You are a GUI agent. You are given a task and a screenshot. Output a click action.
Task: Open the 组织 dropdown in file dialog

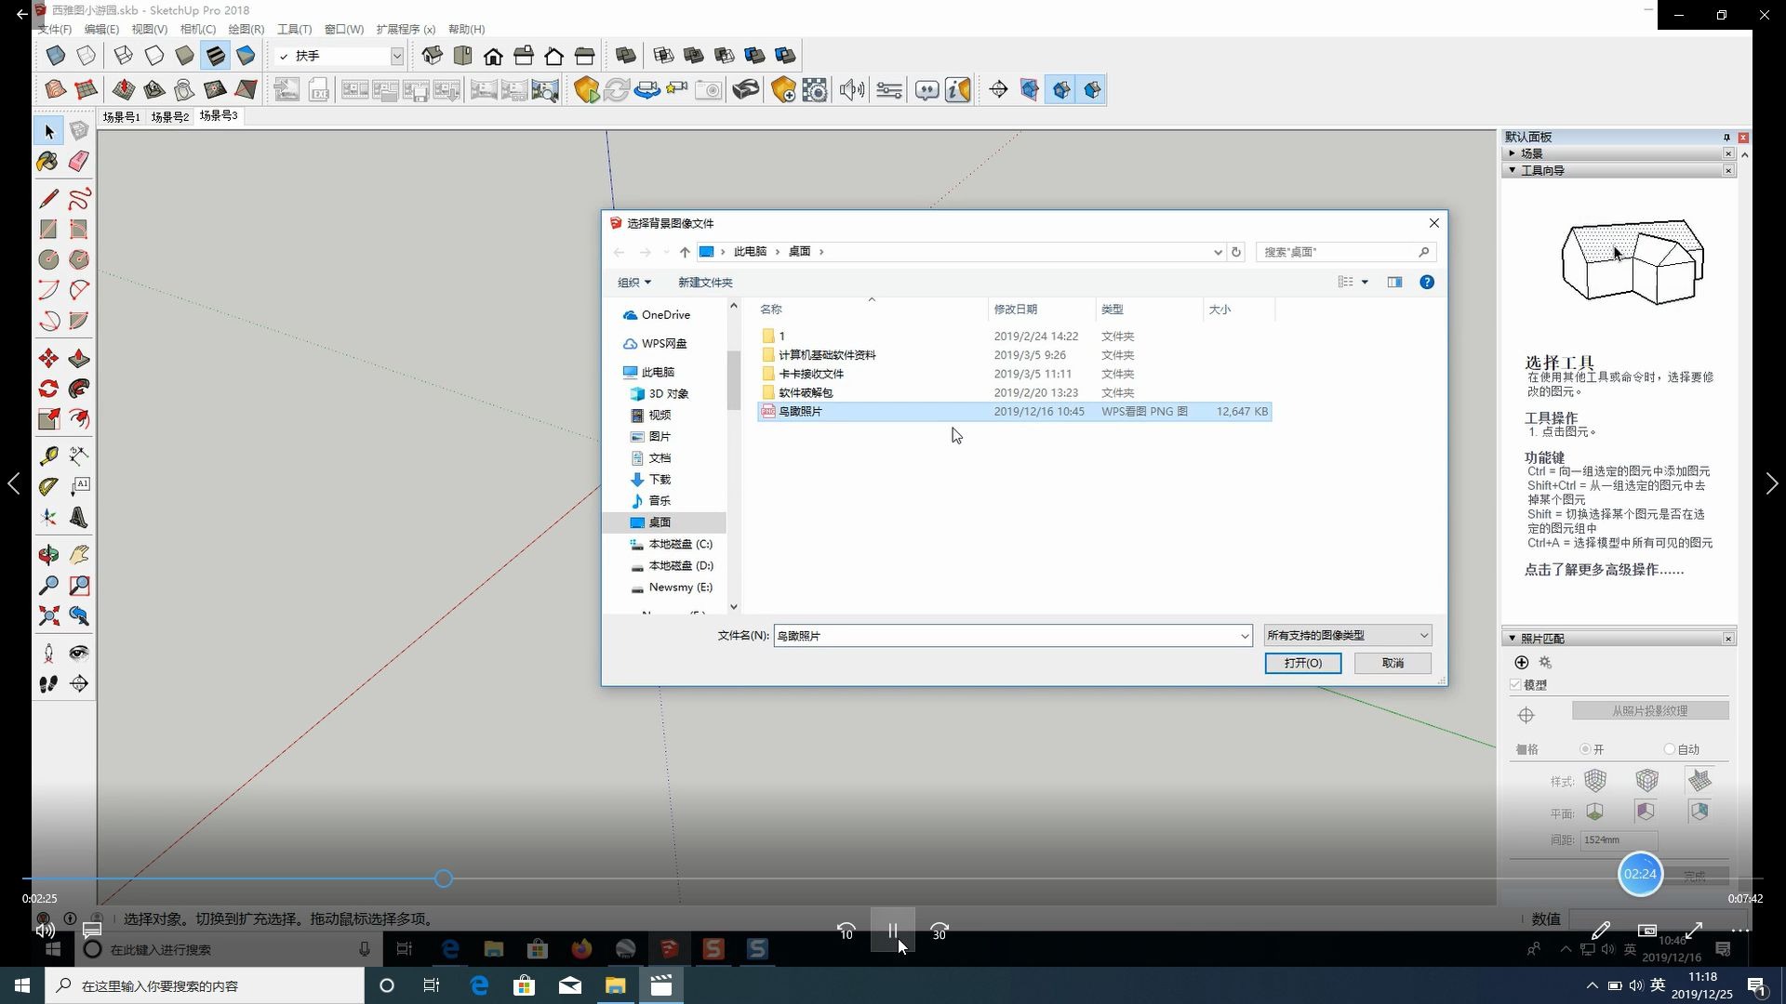click(x=634, y=283)
